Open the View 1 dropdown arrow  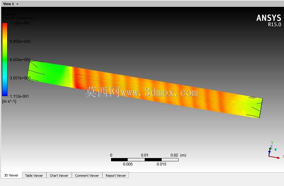pyautogui.click(x=17, y=4)
